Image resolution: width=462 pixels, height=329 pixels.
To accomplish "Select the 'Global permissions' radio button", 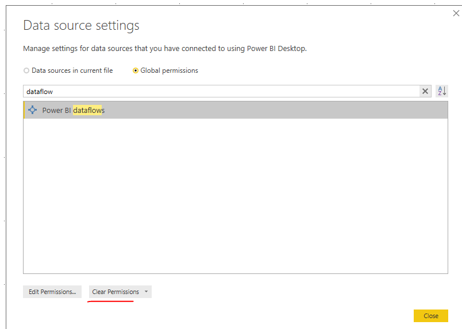I will (136, 70).
